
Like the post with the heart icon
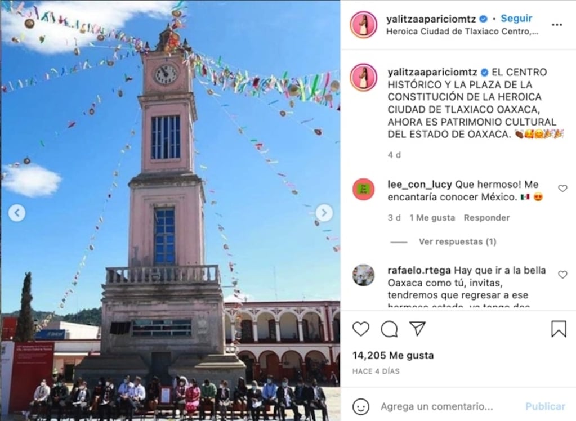click(361, 329)
